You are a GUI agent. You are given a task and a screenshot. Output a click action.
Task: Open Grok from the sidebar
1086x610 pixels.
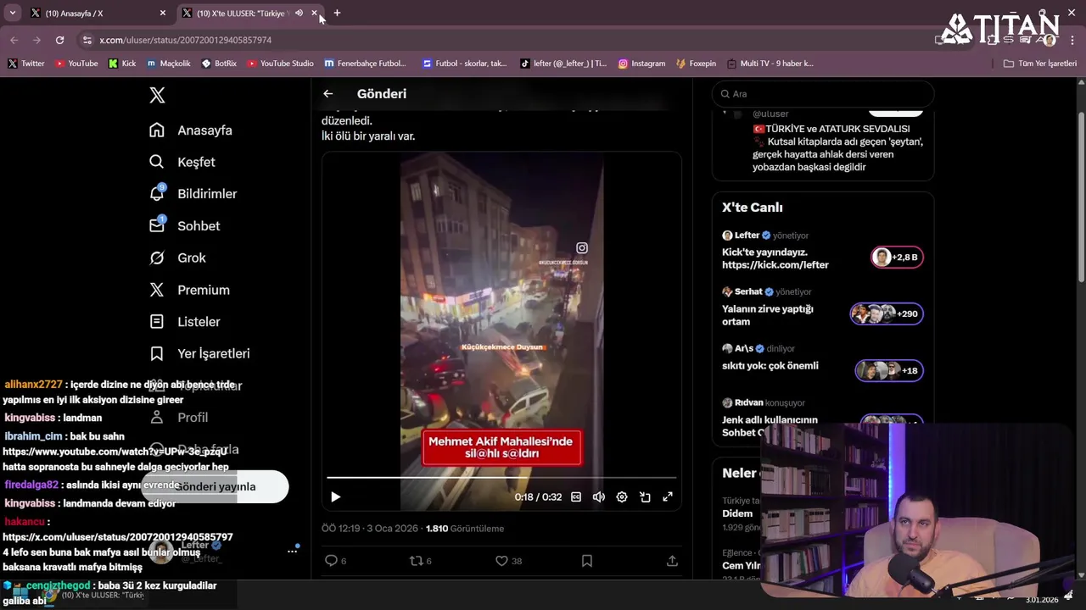pos(178,258)
